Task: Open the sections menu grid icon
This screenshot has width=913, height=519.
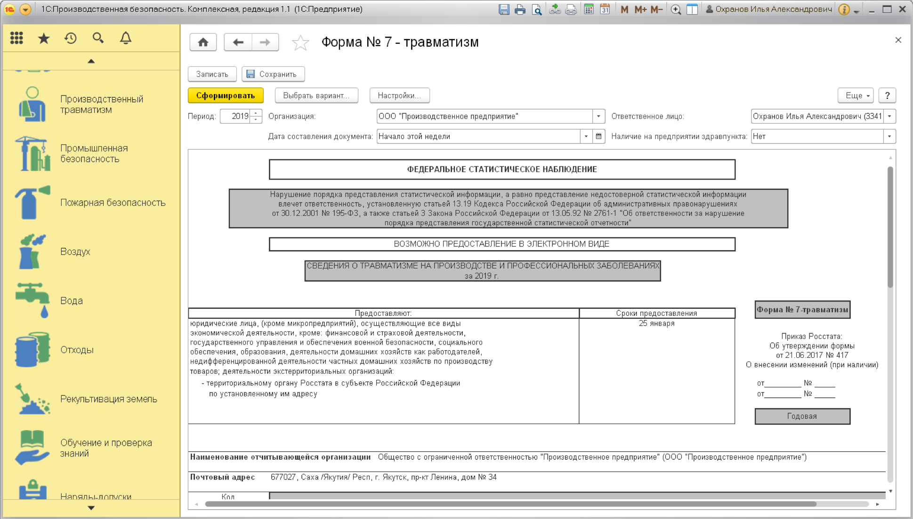Action: click(16, 38)
